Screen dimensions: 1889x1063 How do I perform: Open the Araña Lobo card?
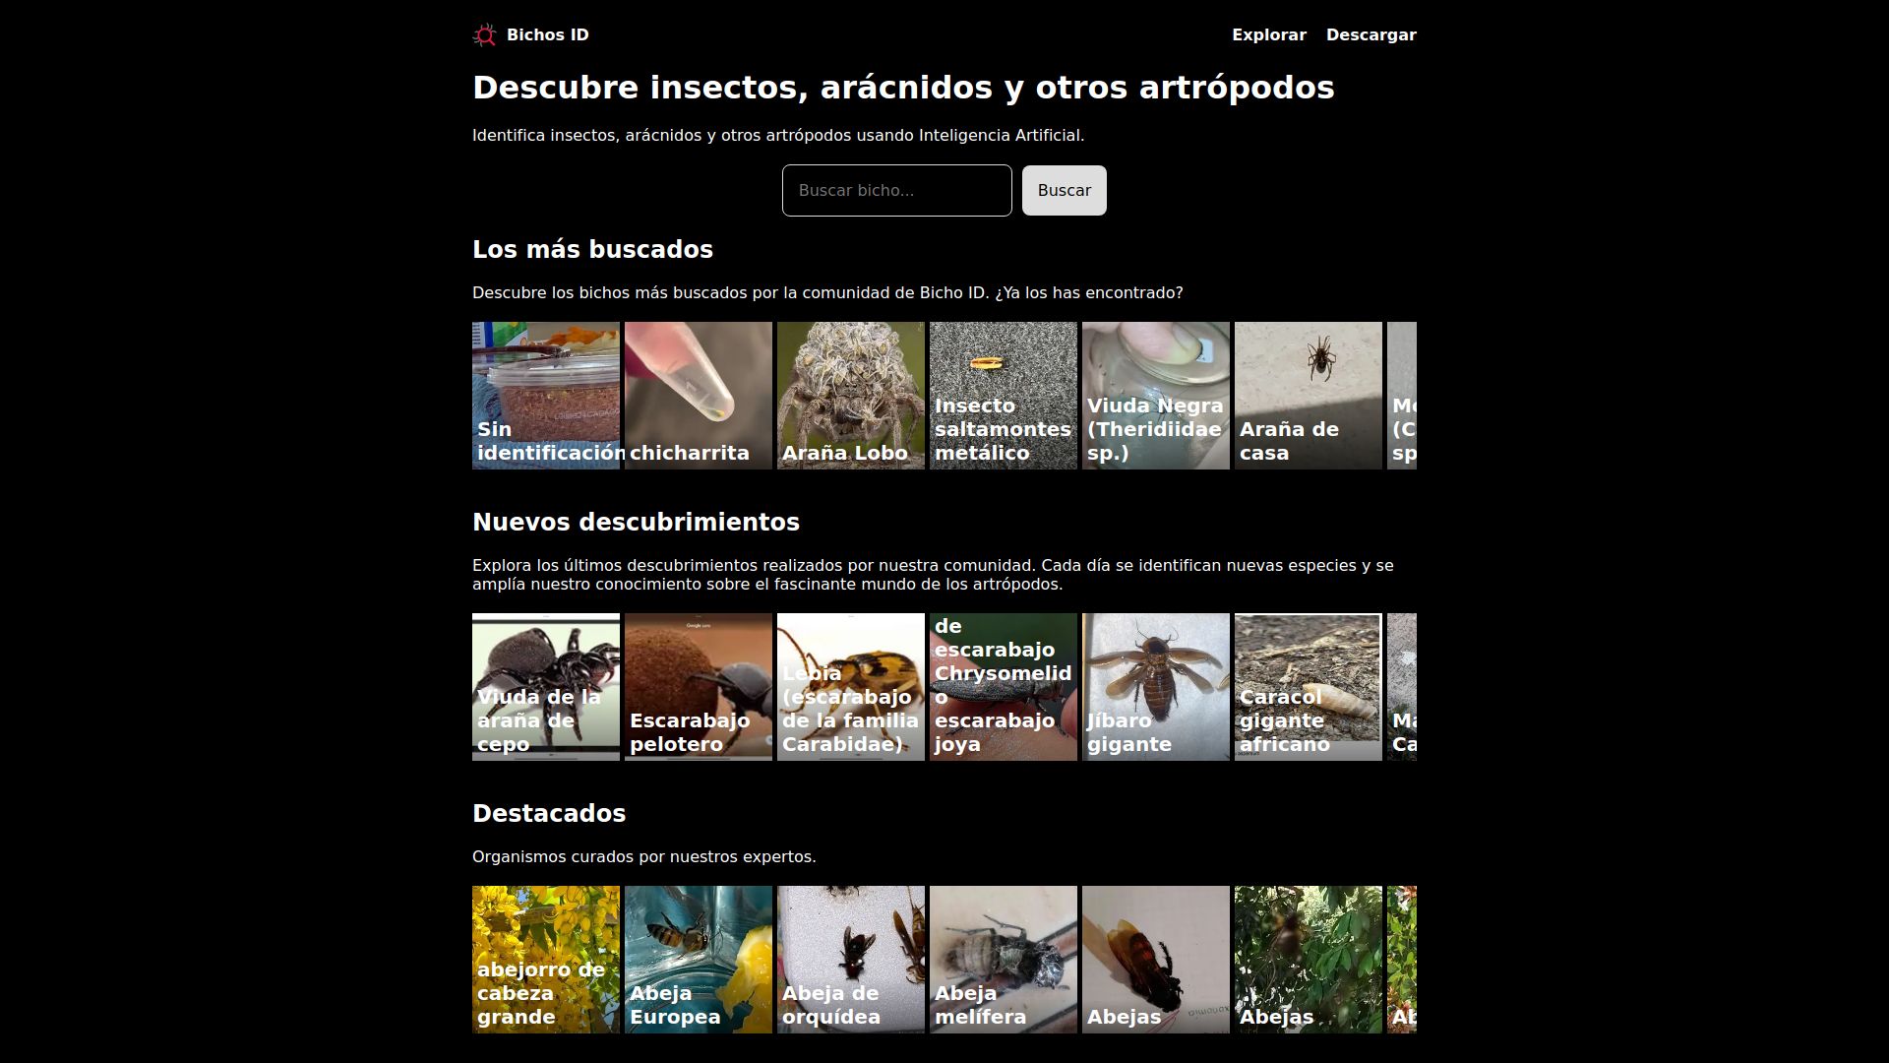click(851, 396)
